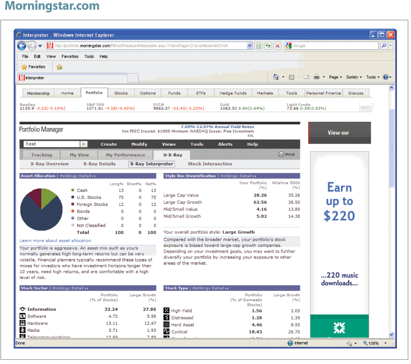This screenshot has height=364, width=411.
Task: Click the Hard Asset stock type icon
Action: [167, 325]
